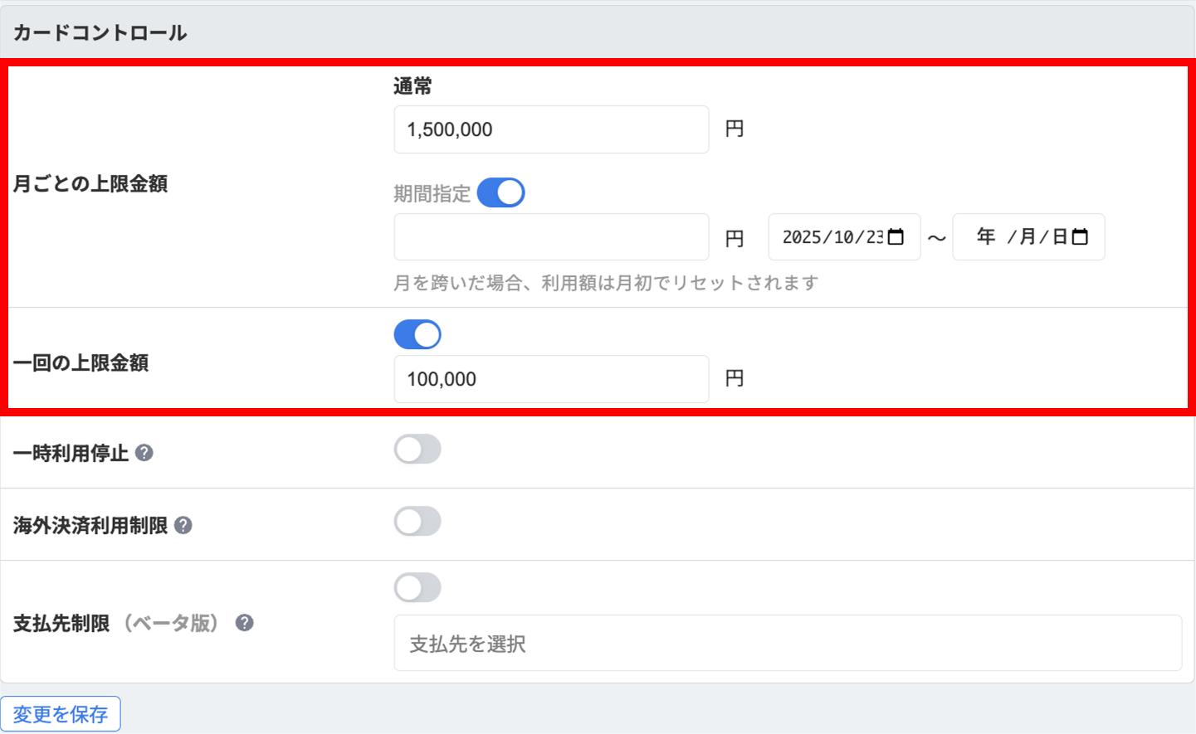Click the 変更を保存 button

click(61, 714)
